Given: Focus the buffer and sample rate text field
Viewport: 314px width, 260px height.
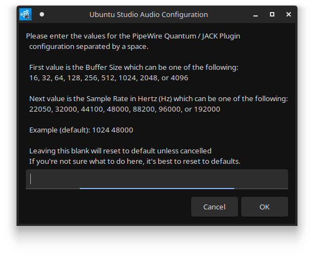Looking at the screenshot, I should coord(157,179).
